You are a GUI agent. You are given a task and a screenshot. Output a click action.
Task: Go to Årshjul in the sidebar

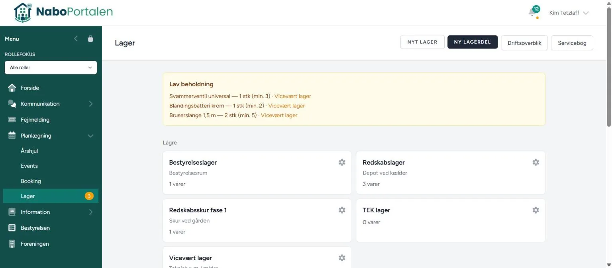(x=29, y=151)
